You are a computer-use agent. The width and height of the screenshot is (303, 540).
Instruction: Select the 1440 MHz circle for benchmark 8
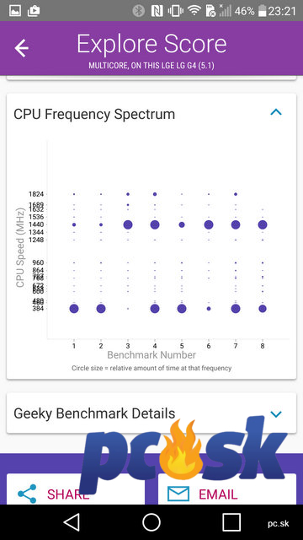tap(263, 225)
